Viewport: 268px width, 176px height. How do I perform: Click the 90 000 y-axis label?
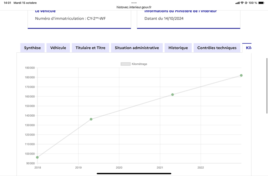tap(30, 163)
